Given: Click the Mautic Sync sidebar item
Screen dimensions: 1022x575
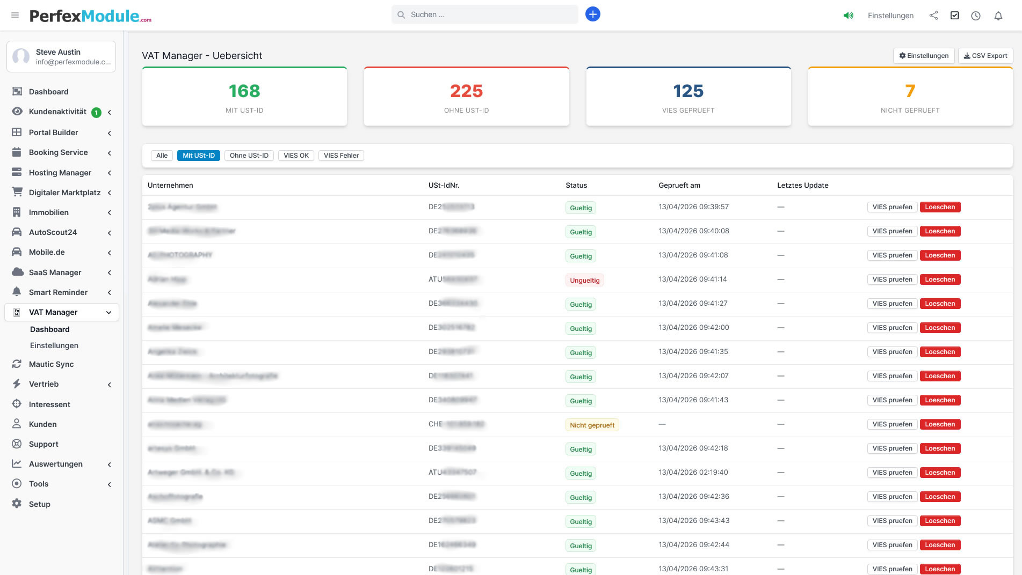Looking at the screenshot, I should click(x=51, y=364).
